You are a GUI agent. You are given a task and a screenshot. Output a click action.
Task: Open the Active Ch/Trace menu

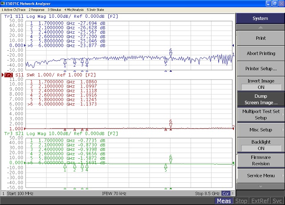point(13,10)
